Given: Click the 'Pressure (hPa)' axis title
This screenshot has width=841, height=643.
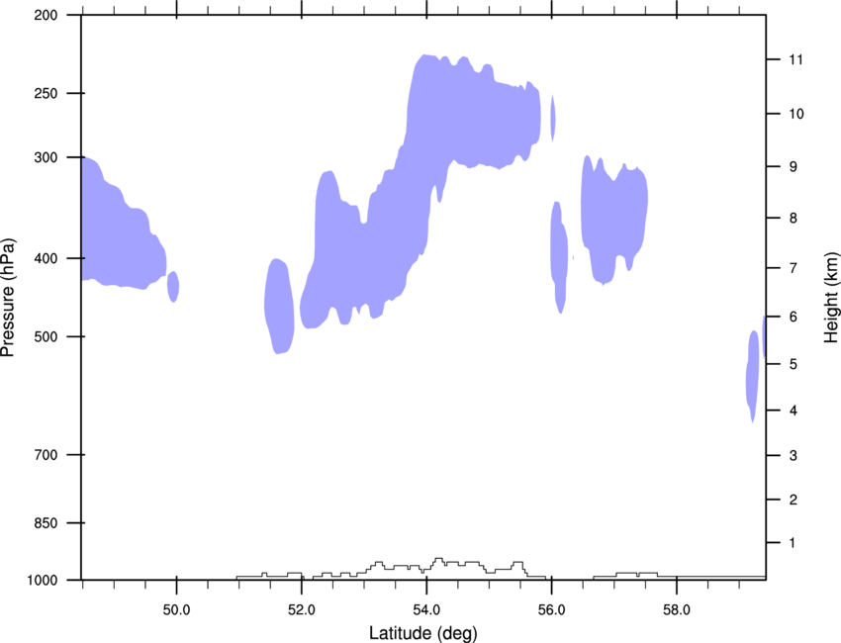Looking at the screenshot, I should pos(8,297).
